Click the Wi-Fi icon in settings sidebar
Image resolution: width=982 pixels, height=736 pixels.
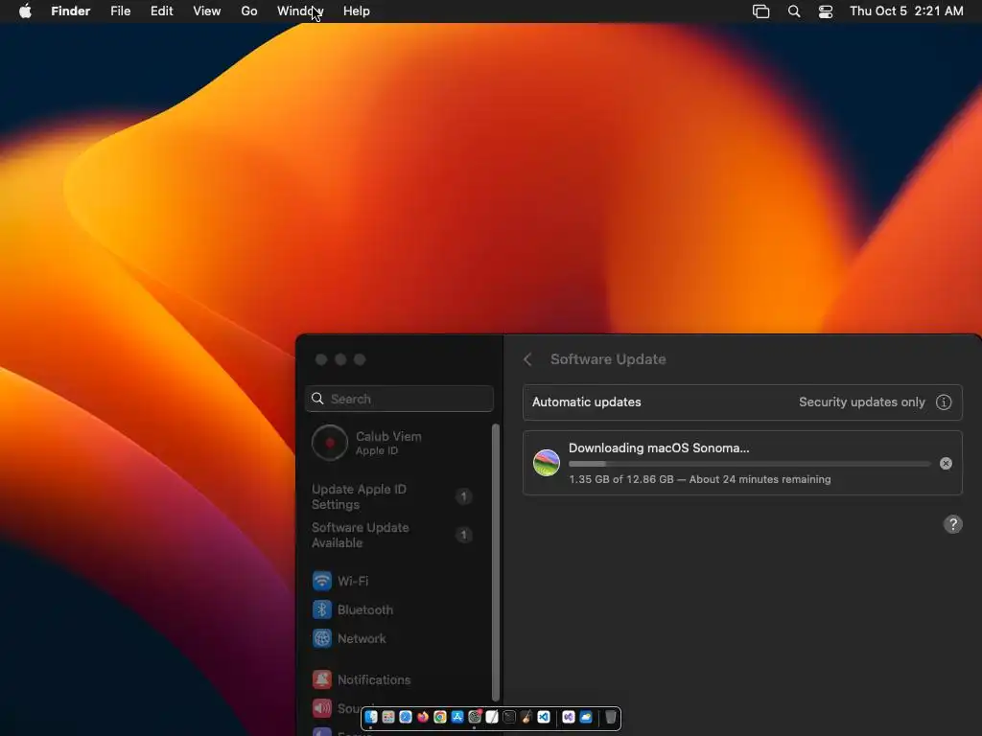[x=322, y=581]
